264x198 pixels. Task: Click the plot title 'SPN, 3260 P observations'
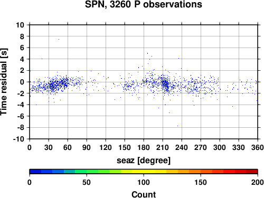pyautogui.click(x=144, y=4)
